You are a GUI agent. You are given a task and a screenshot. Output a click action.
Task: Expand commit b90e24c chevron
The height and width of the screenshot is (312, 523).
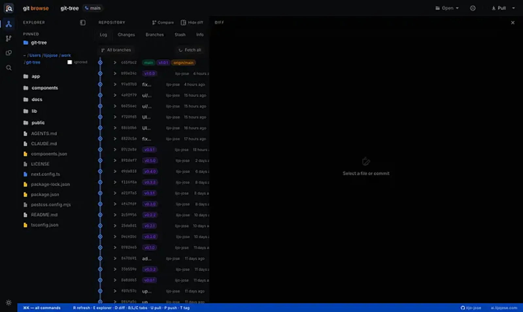pyautogui.click(x=115, y=73)
